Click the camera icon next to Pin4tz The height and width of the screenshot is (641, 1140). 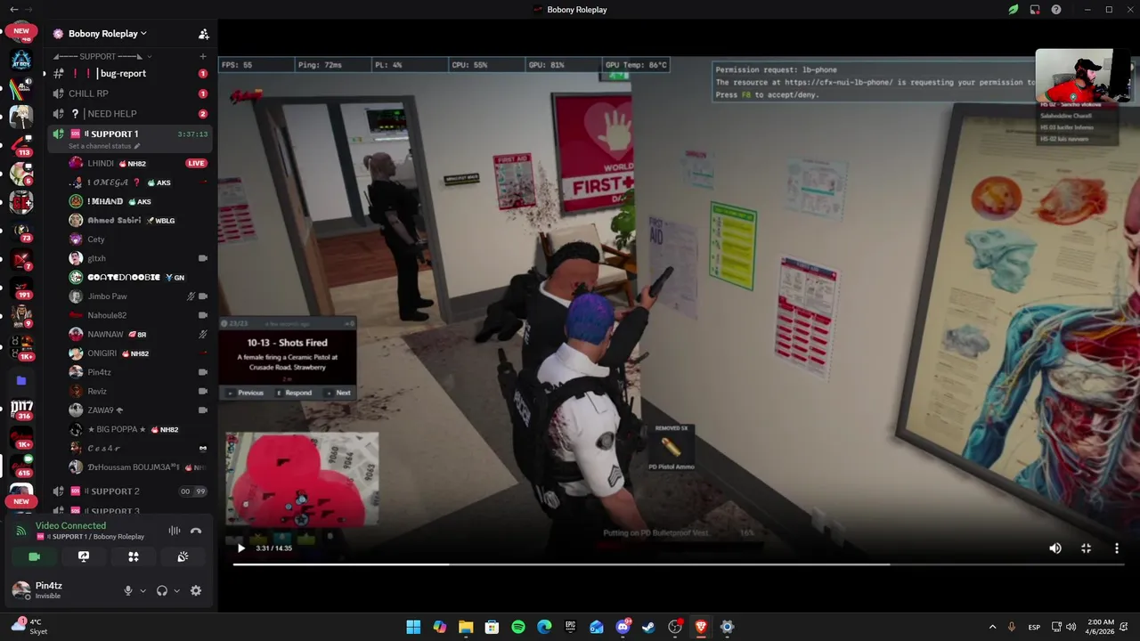(x=203, y=372)
